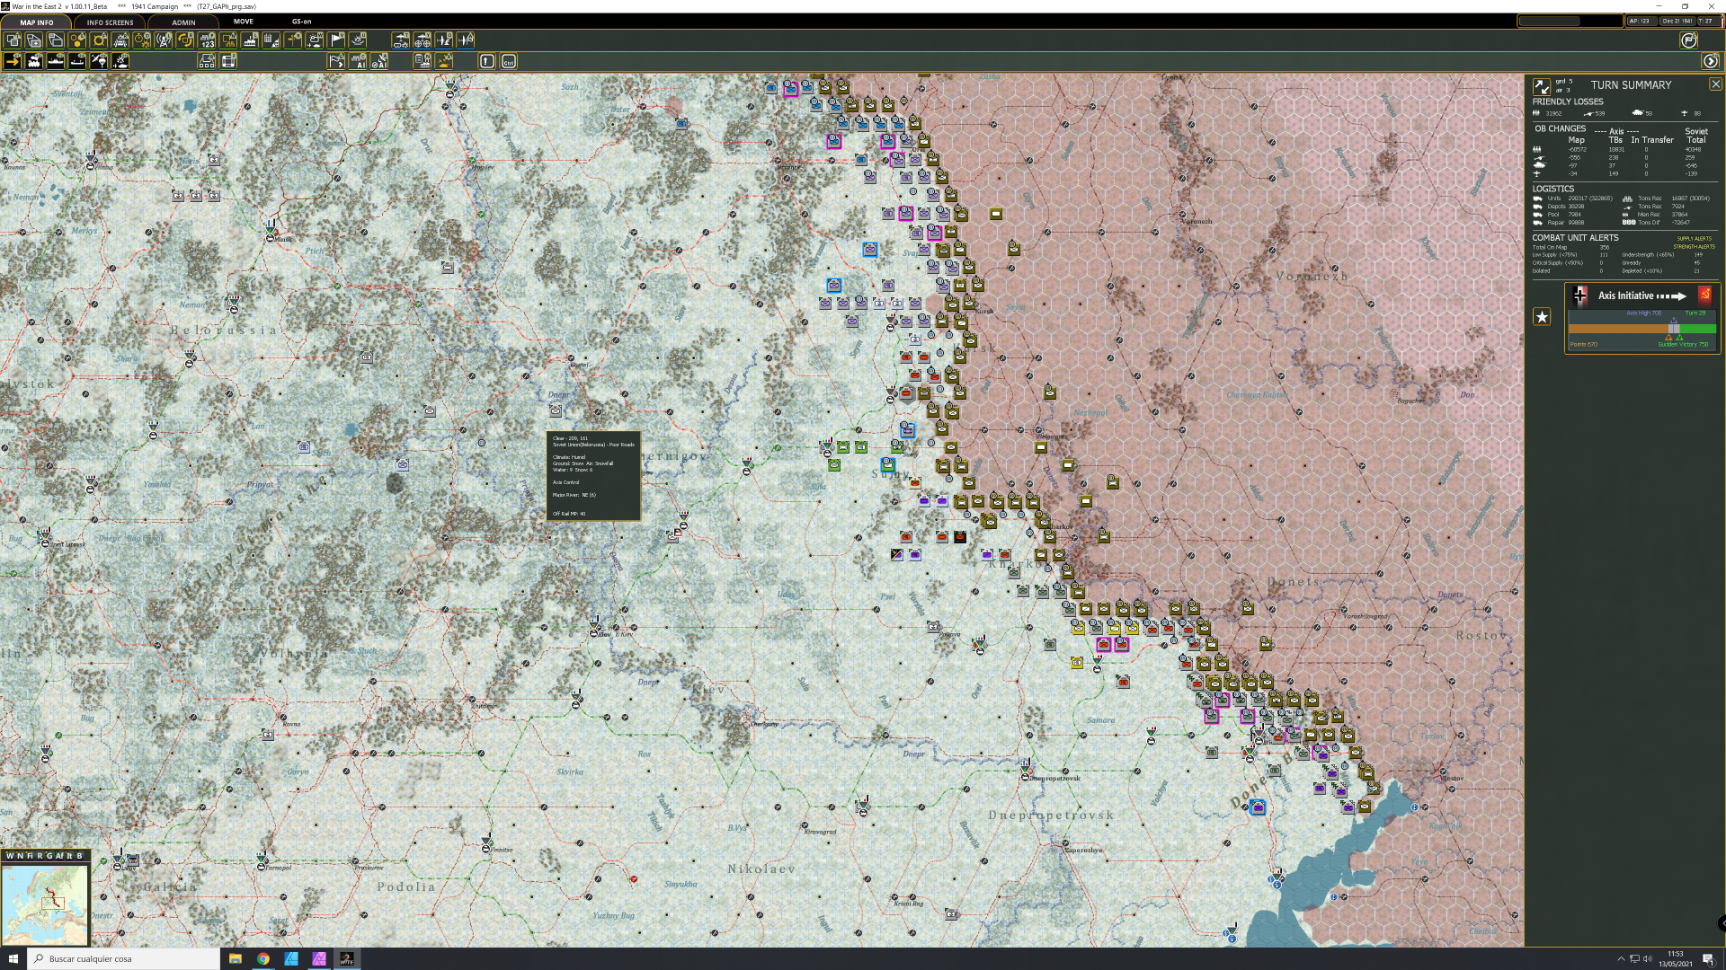Image resolution: width=1726 pixels, height=970 pixels.
Task: Open File Explorer from the taskbar
Action: pyautogui.click(x=236, y=958)
